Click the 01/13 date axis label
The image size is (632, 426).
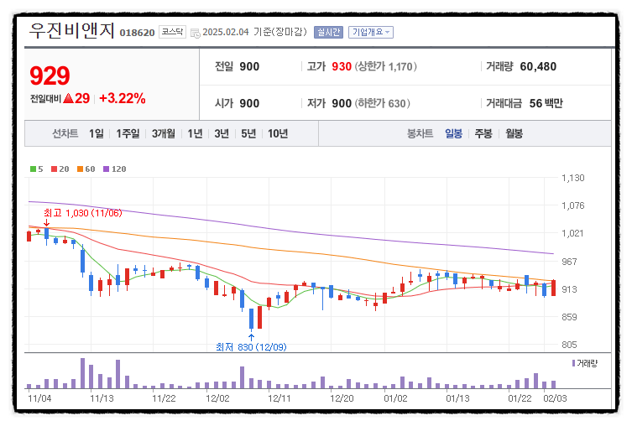458,398
